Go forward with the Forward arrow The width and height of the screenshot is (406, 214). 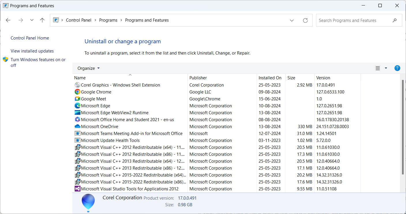point(20,20)
